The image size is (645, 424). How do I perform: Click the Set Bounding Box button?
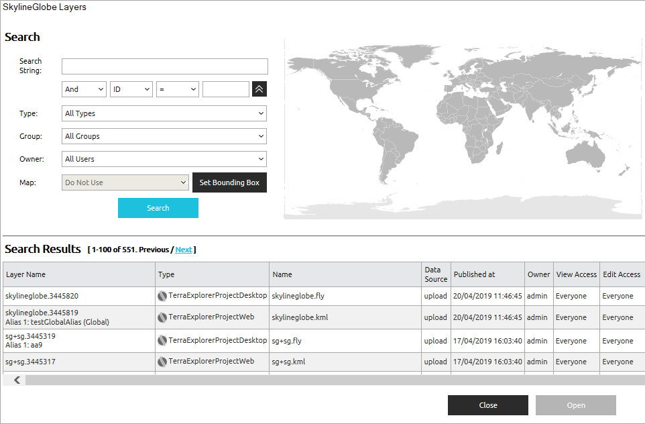229,182
